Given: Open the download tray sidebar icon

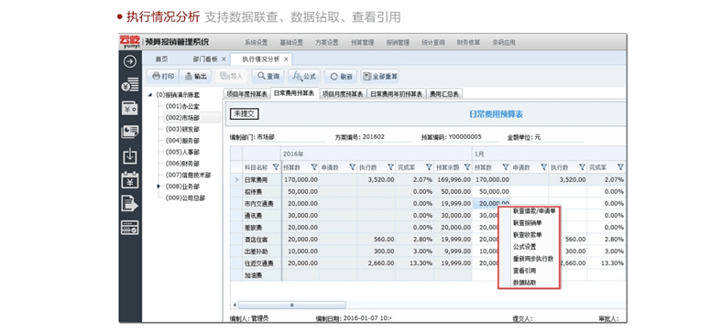Looking at the screenshot, I should click(x=130, y=156).
